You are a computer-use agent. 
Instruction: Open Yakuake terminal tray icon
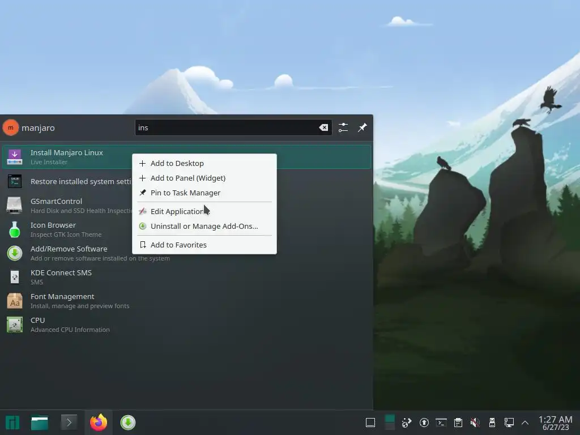pos(441,423)
